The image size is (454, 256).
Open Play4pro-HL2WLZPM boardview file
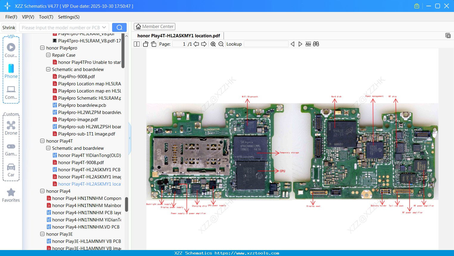point(87,112)
